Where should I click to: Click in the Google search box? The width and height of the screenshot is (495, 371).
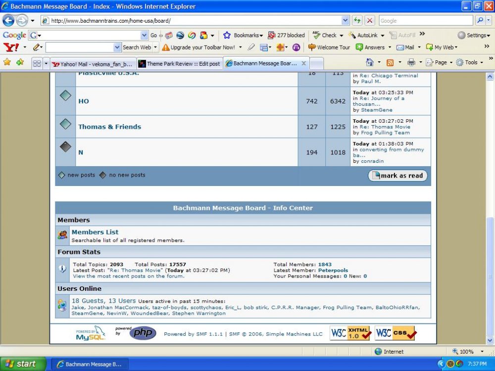click(426, 21)
